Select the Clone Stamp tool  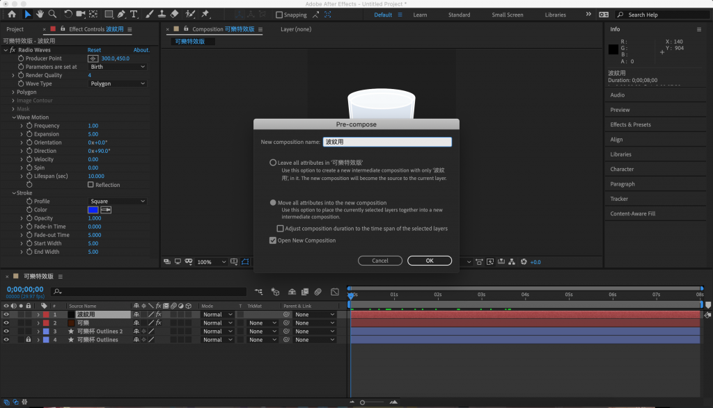pyautogui.click(x=161, y=14)
